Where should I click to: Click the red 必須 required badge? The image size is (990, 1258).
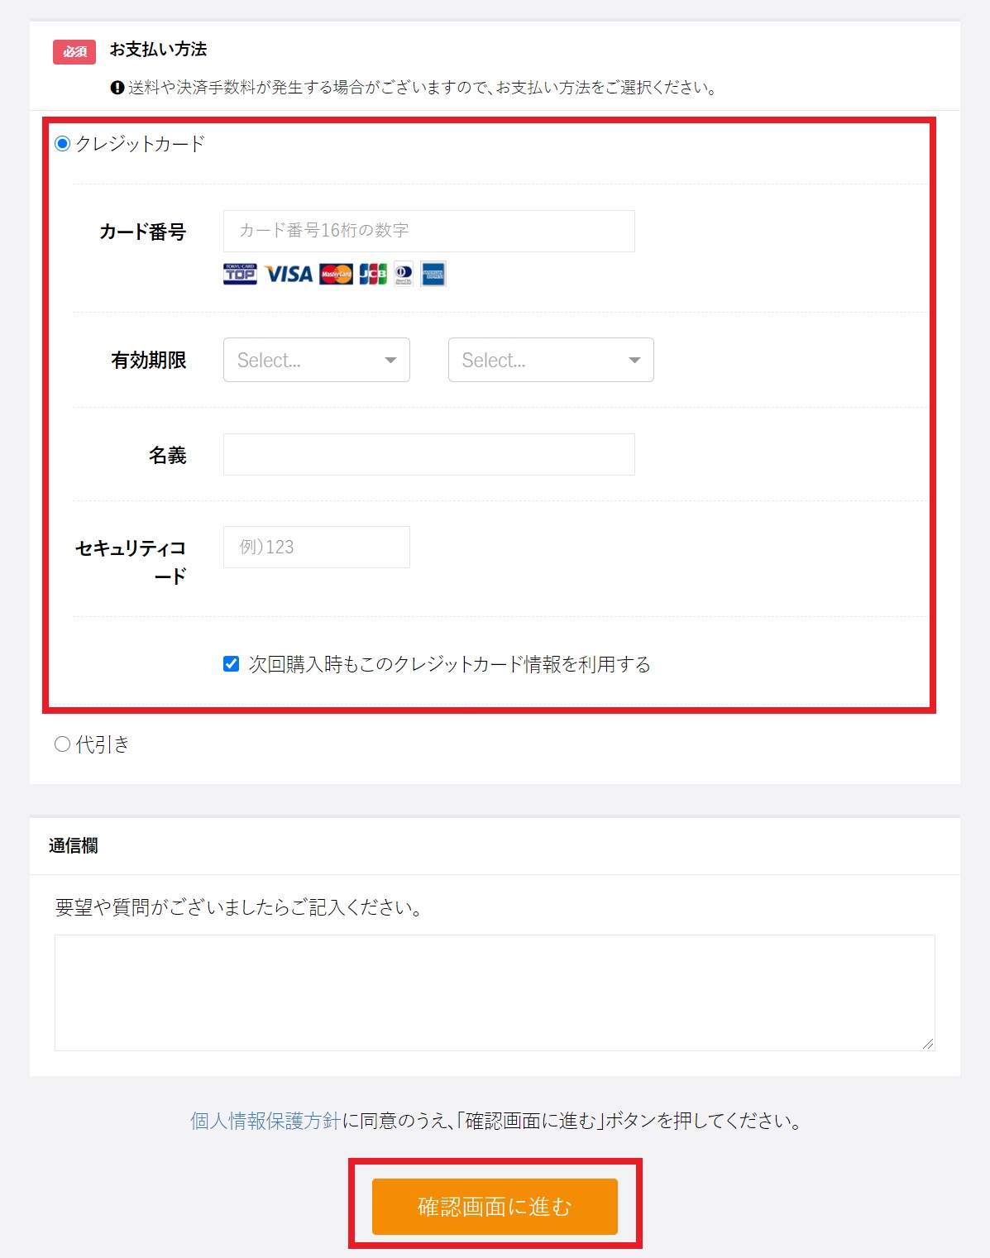coord(74,51)
